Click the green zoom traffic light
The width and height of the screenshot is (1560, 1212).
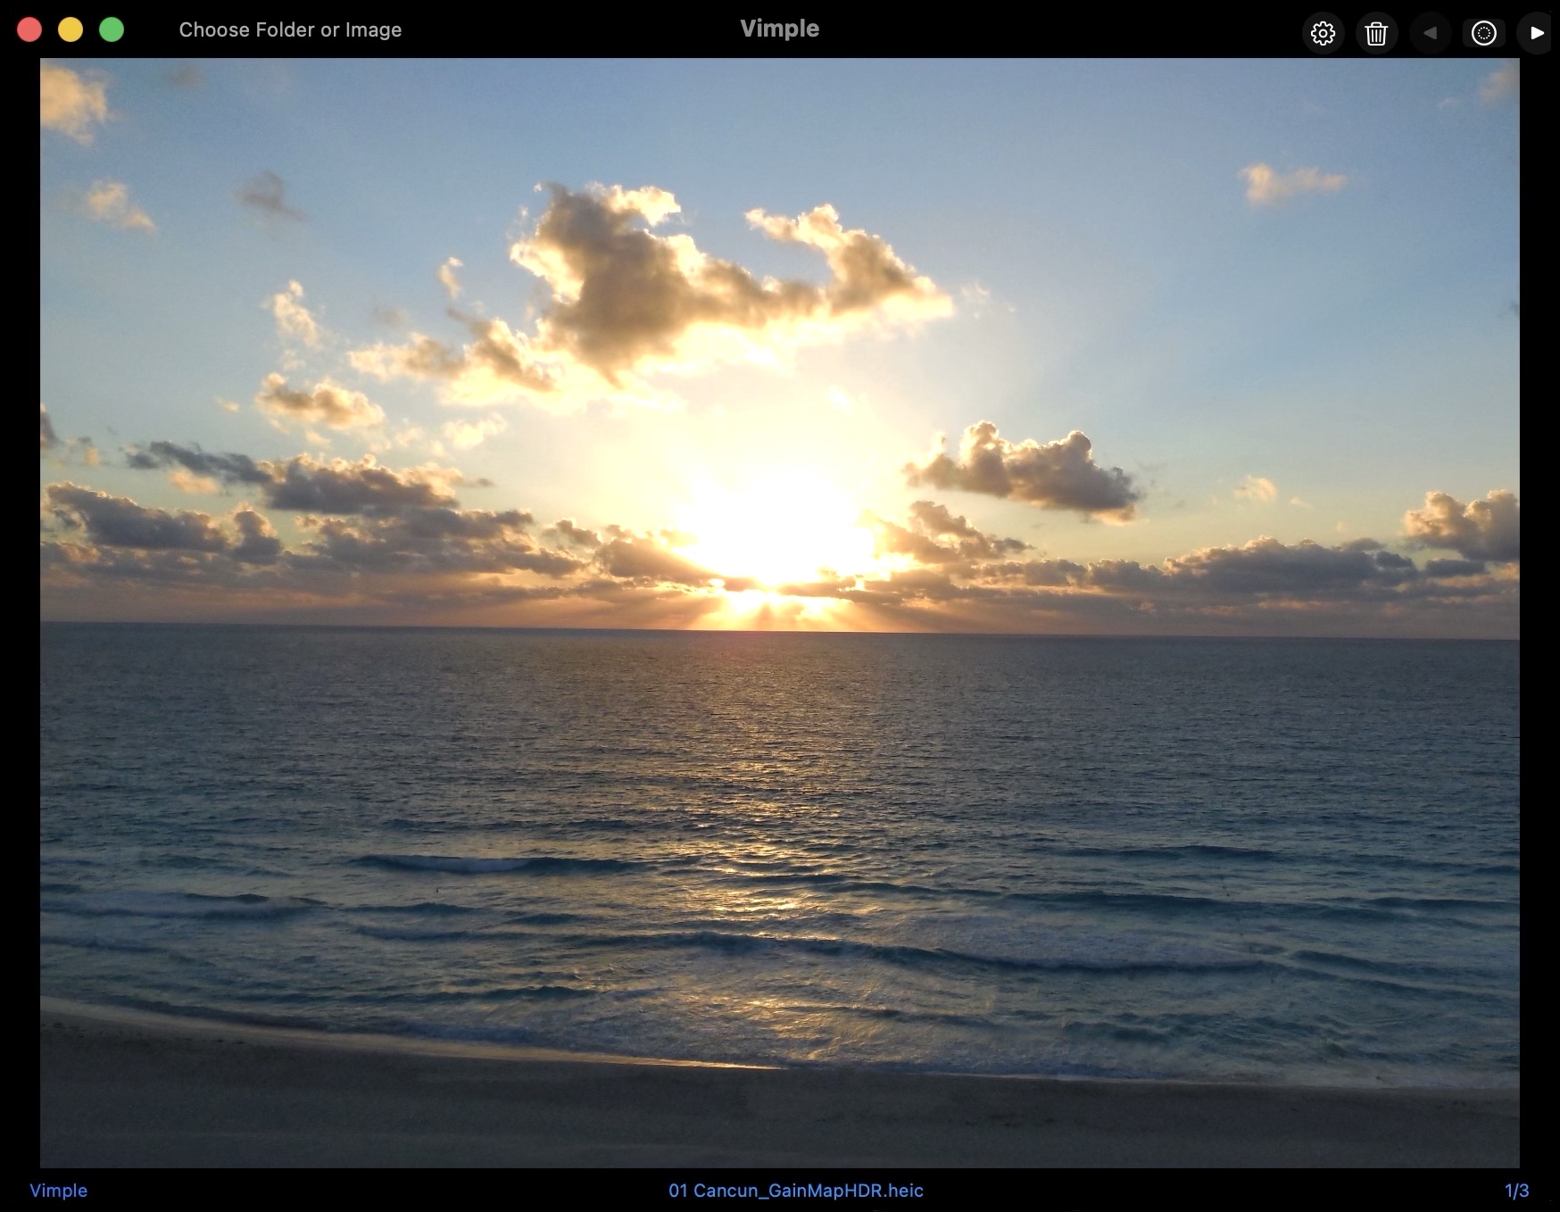[111, 29]
